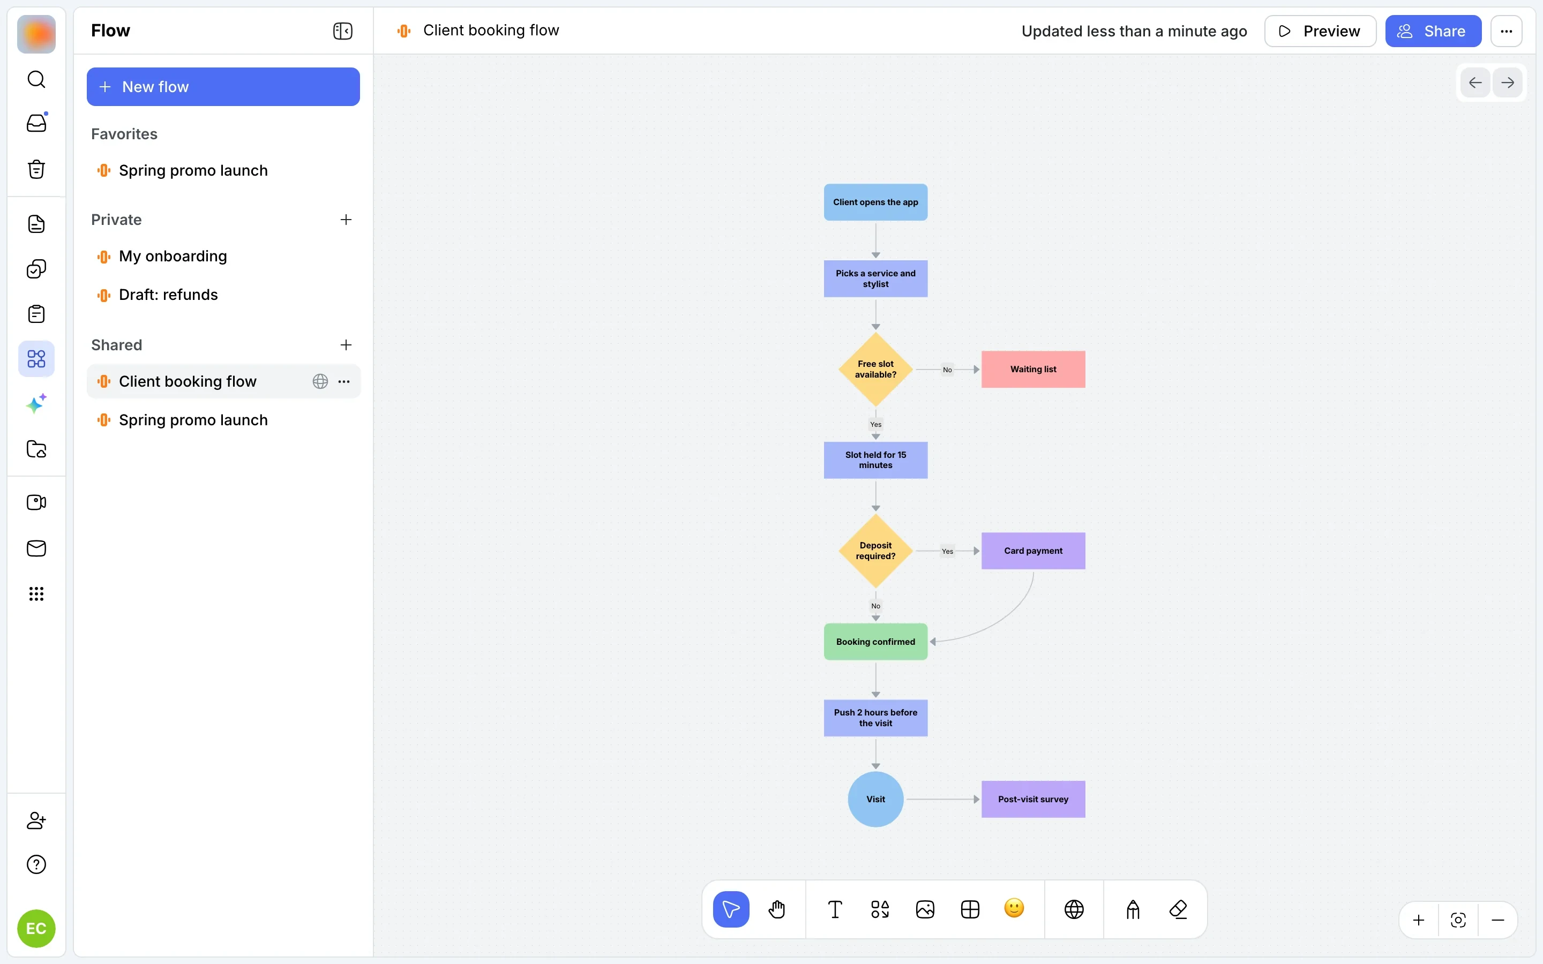Select the image insert tool

pos(925,909)
